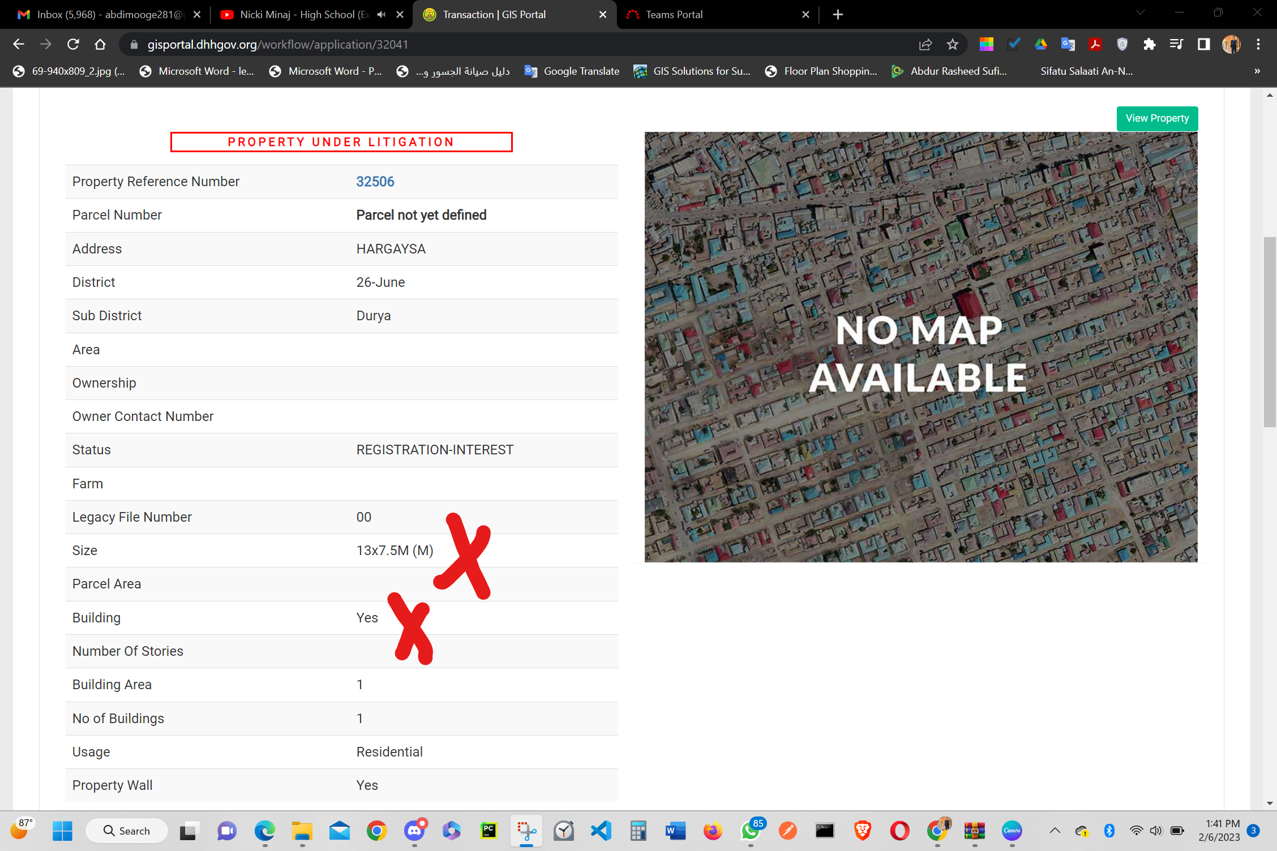Viewport: 1277px width, 851px height.
Task: Open the Google Translate bookmark
Action: (x=572, y=71)
